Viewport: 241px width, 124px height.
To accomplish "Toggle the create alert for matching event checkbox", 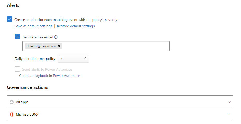I will (x=10, y=19).
